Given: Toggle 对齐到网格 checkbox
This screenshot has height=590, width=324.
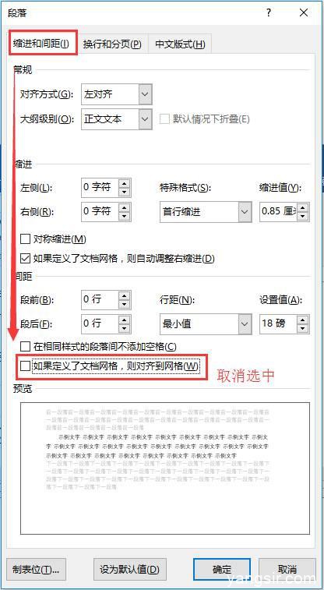Looking at the screenshot, I should [x=25, y=366].
